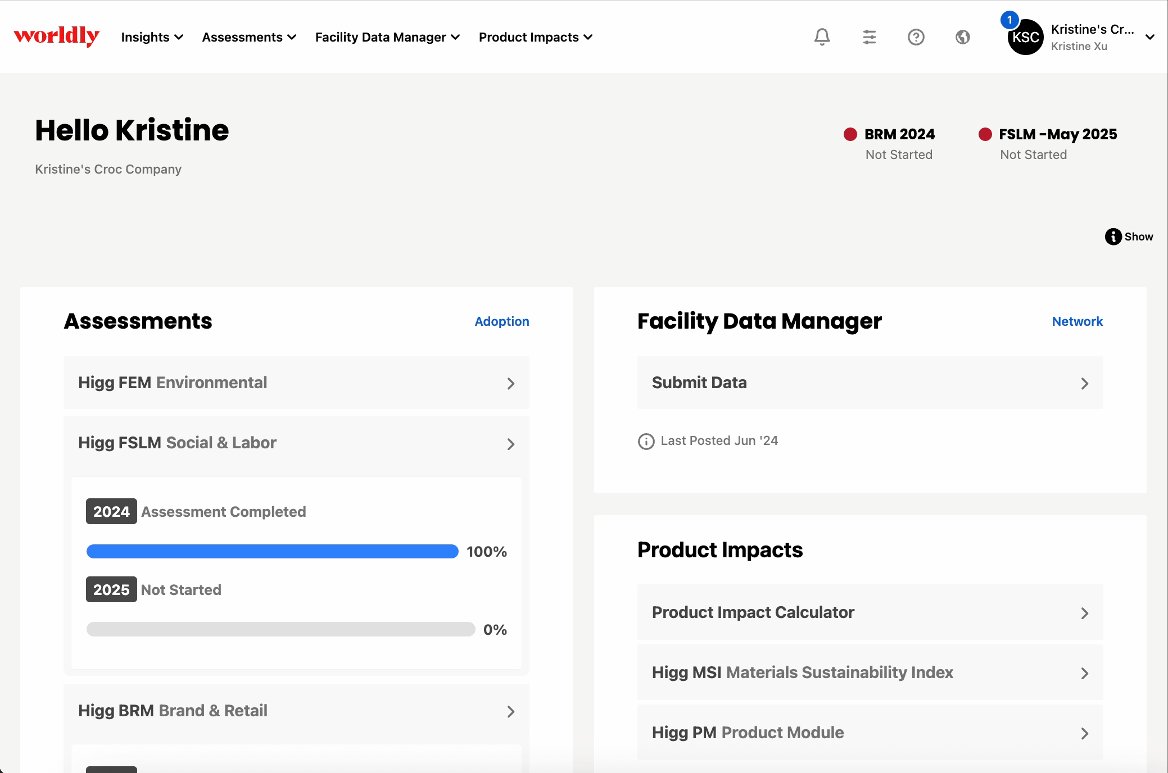Viewport: 1168px width, 773px height.
Task: Click the red BRM 2024 status dot
Action: point(850,134)
